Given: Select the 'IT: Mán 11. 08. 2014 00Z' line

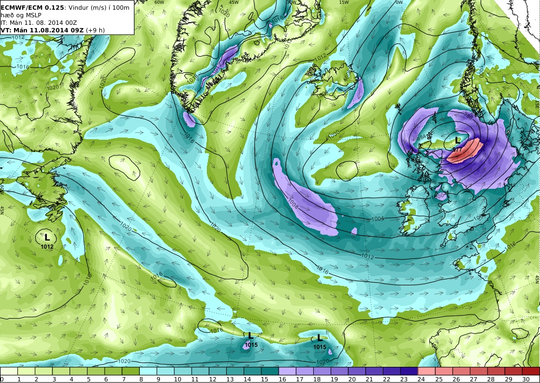Looking at the screenshot, I should pyautogui.click(x=39, y=23).
